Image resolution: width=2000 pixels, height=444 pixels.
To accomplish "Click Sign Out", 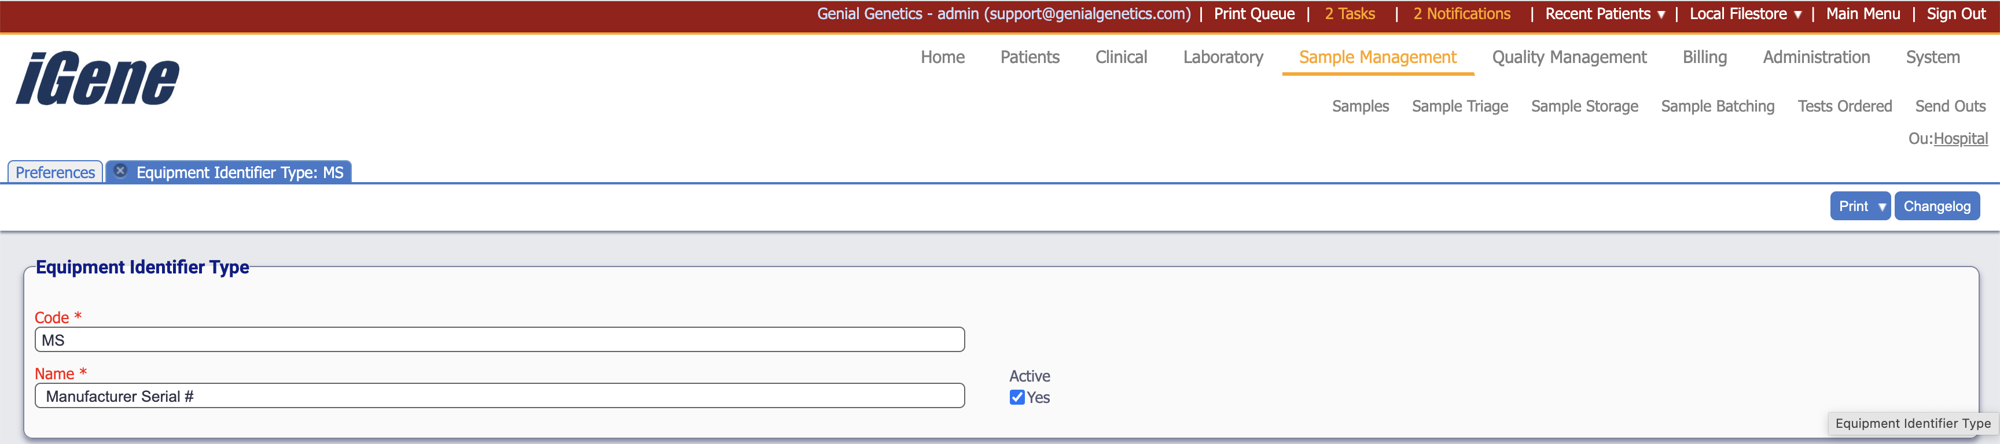I will [1955, 14].
